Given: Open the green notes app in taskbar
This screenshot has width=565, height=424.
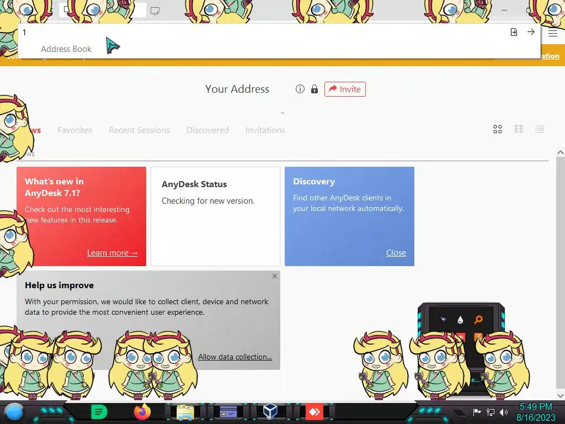Looking at the screenshot, I should pyautogui.click(x=99, y=412).
